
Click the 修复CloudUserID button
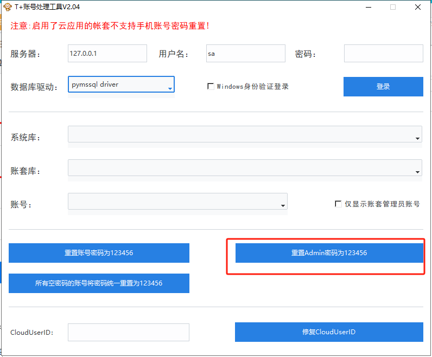329,332
